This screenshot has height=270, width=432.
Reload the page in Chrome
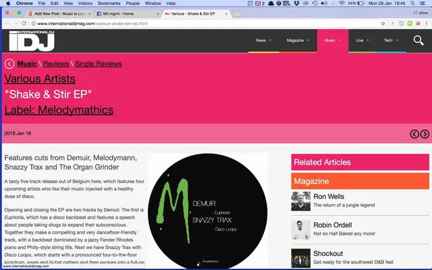[x=24, y=24]
